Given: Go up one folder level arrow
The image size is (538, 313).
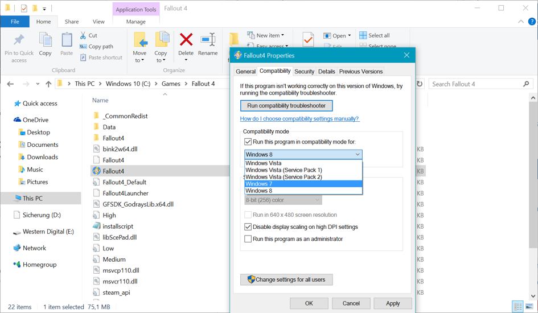Looking at the screenshot, I should pos(48,84).
